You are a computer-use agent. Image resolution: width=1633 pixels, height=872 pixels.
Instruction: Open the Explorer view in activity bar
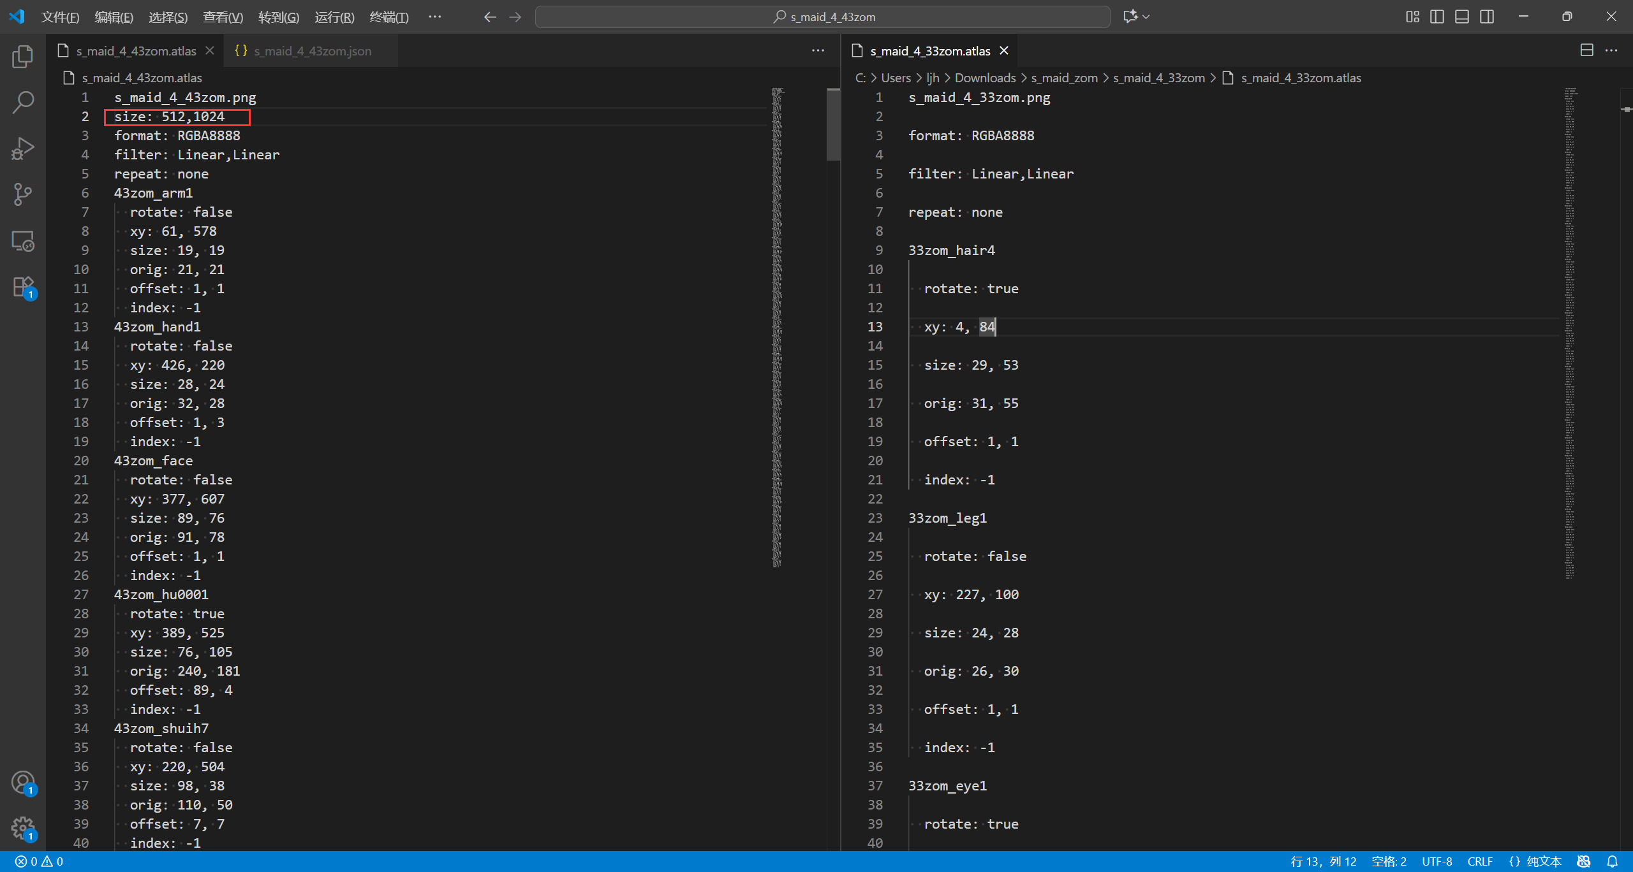(23, 57)
